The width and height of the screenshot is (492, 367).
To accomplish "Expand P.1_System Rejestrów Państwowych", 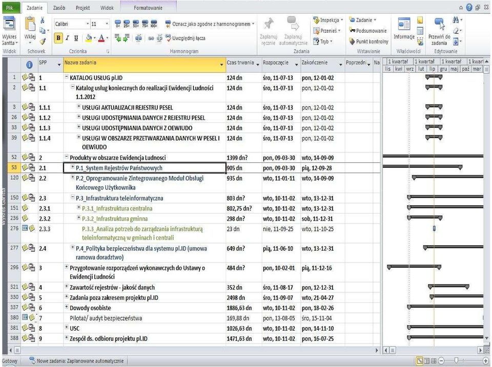I will point(73,167).
